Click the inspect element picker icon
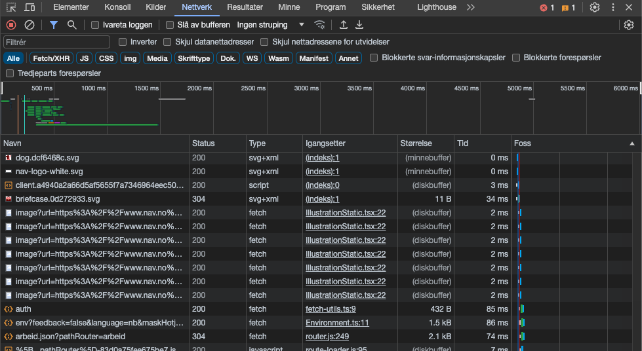Screen dimensions: 642x351 pos(11,7)
